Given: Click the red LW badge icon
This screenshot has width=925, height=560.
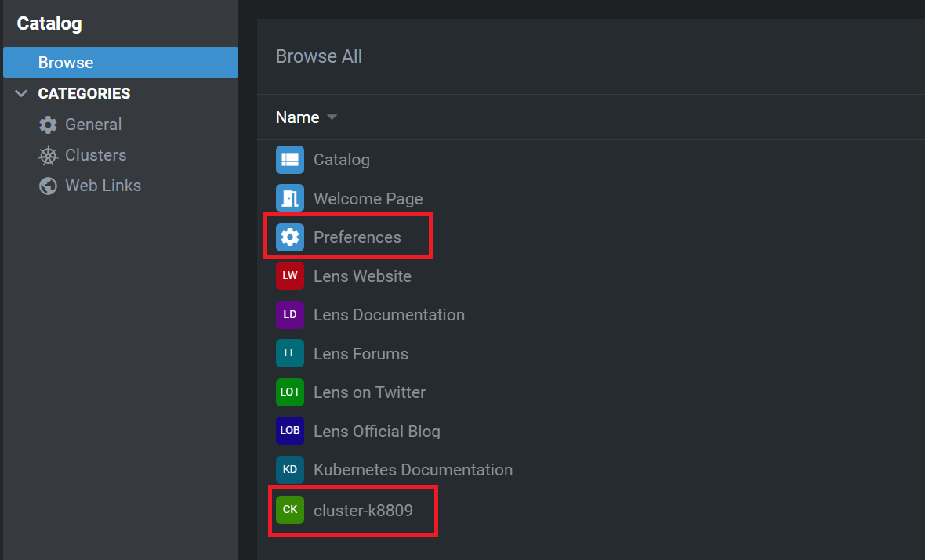Looking at the screenshot, I should point(290,276).
